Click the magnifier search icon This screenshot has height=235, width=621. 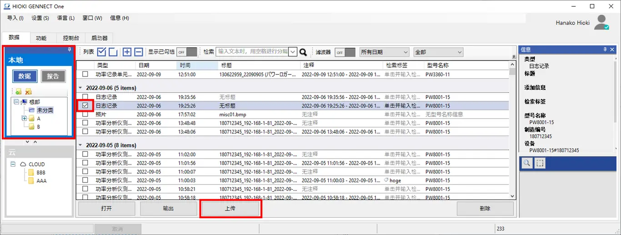click(303, 52)
